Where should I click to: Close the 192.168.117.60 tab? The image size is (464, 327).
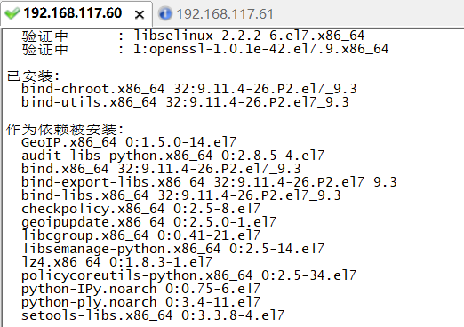(140, 14)
